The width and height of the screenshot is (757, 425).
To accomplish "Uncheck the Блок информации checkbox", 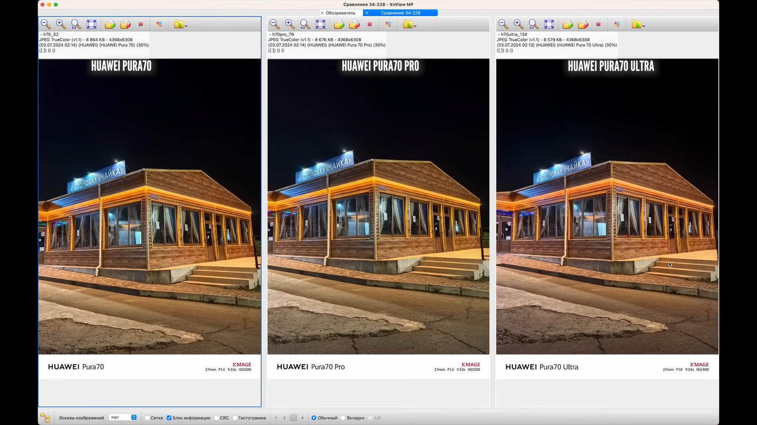I will click(x=169, y=418).
